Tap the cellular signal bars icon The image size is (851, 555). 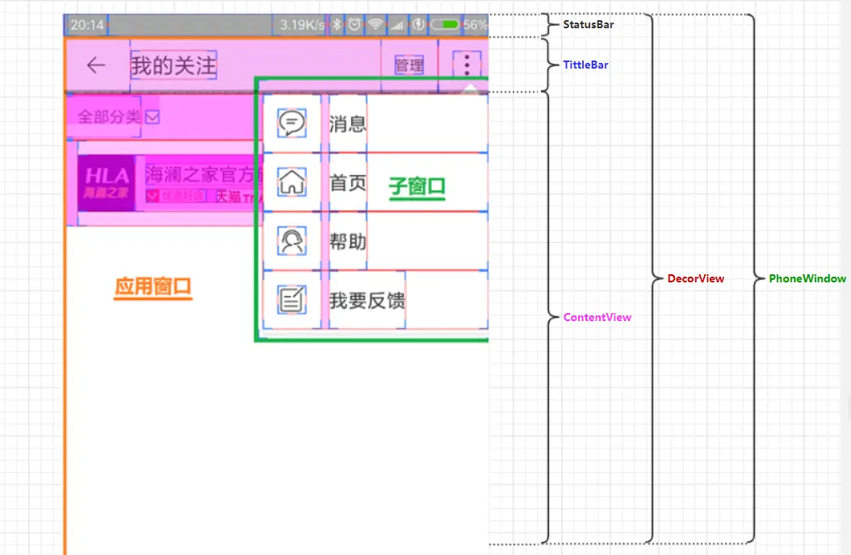click(398, 25)
